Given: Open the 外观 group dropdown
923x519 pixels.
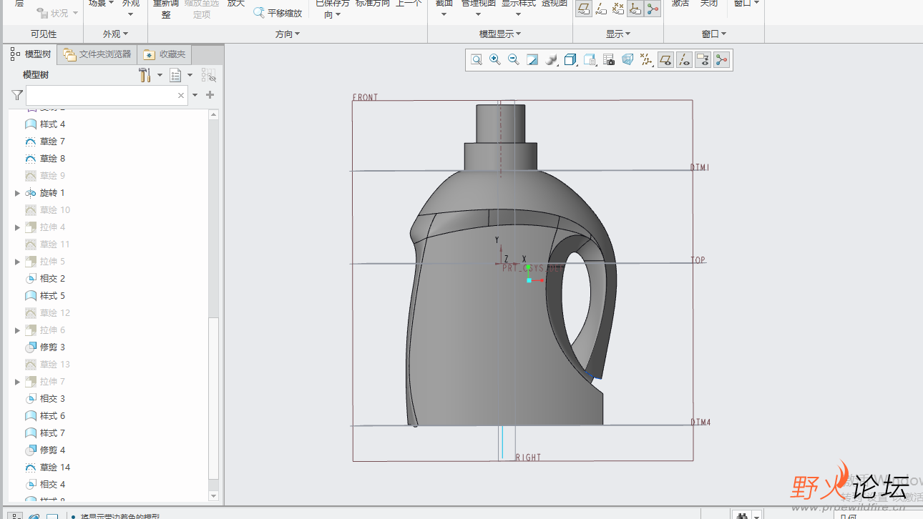Looking at the screenshot, I should 116,34.
